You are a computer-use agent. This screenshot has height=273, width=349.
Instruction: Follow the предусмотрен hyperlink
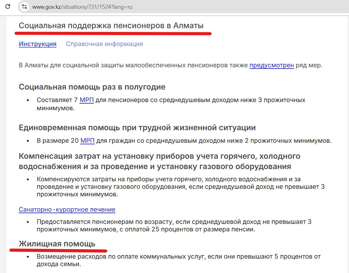pyautogui.click(x=272, y=65)
